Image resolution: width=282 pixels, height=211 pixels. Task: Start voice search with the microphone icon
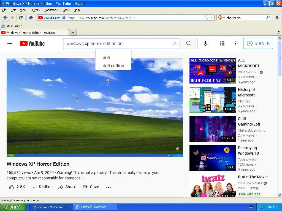pos(205,43)
